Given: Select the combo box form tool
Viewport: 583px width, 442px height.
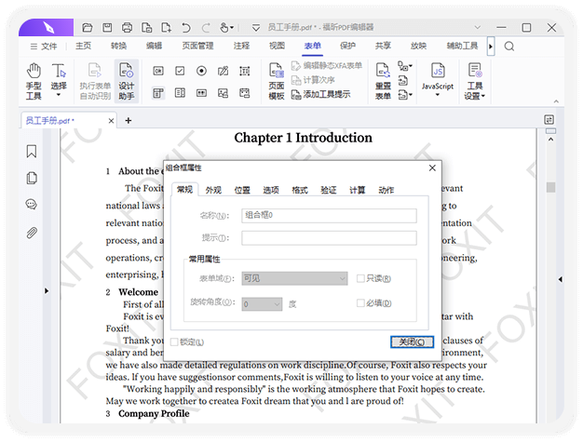Looking at the screenshot, I should tap(158, 93).
